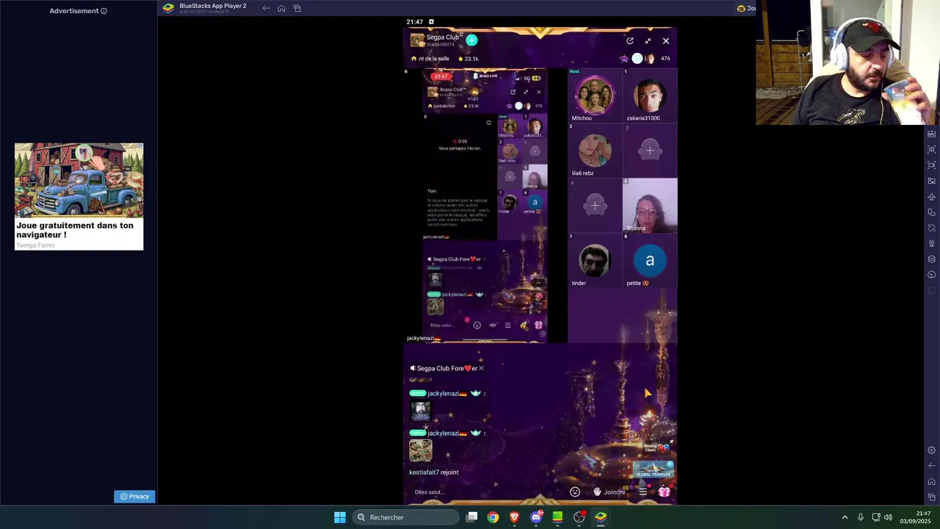Dismiss the Segpa Club Forever announcement
940x529 pixels.
tap(481, 368)
